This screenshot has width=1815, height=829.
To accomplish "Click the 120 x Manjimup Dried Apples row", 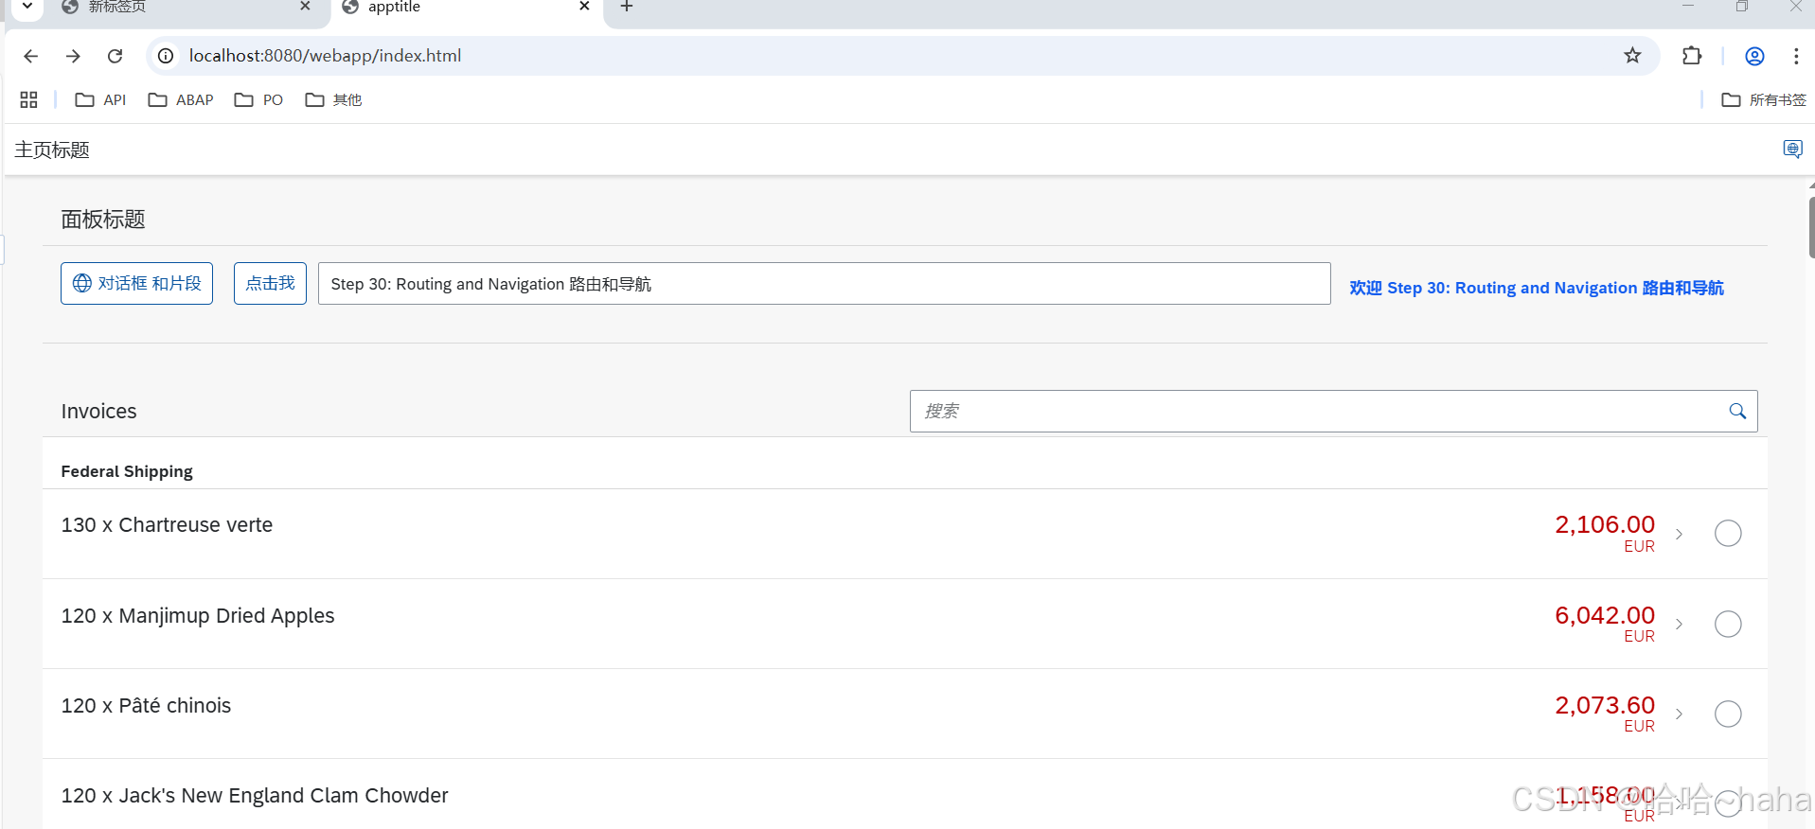I will click(x=904, y=624).
